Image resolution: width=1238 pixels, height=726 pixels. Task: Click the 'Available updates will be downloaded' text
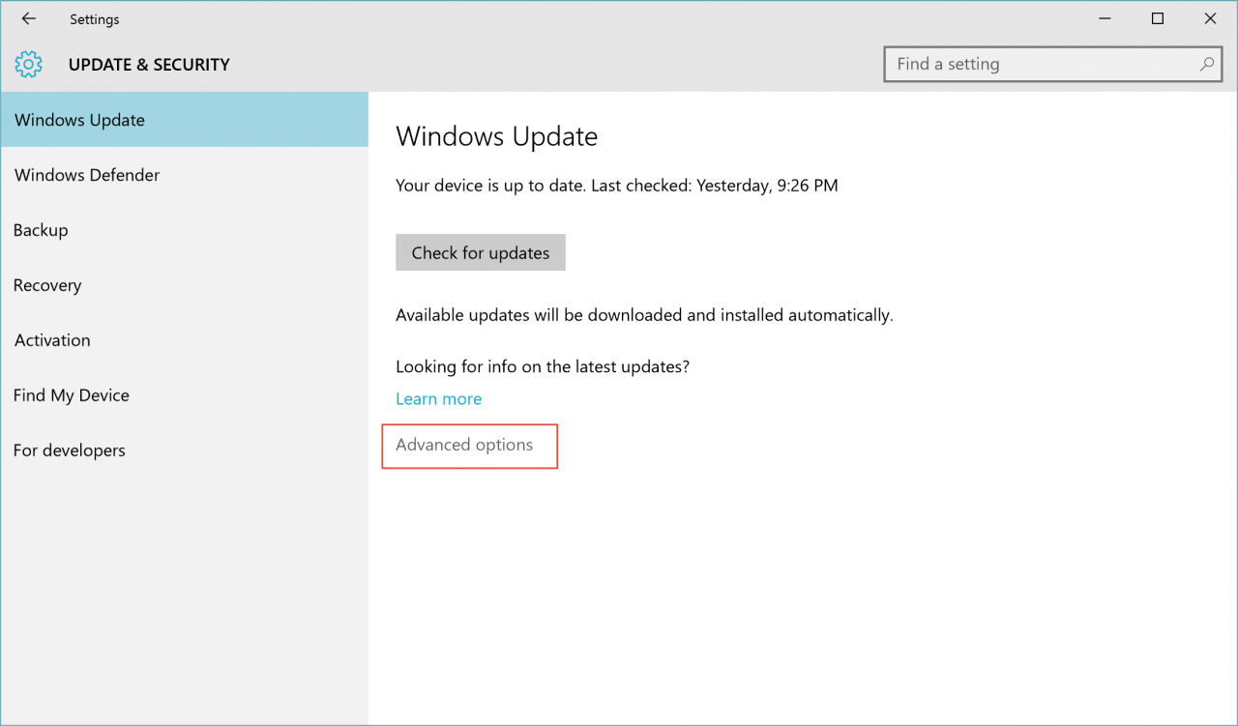point(644,315)
